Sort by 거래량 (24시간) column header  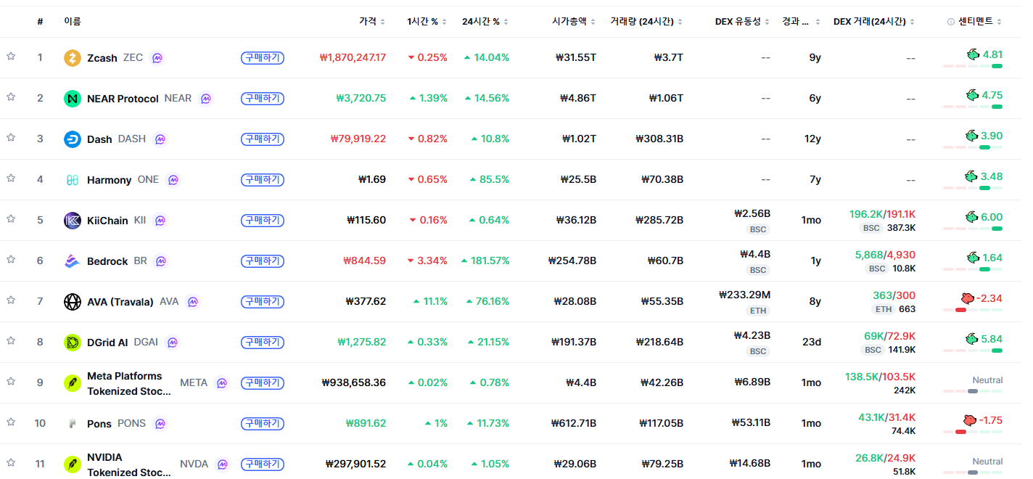(647, 22)
